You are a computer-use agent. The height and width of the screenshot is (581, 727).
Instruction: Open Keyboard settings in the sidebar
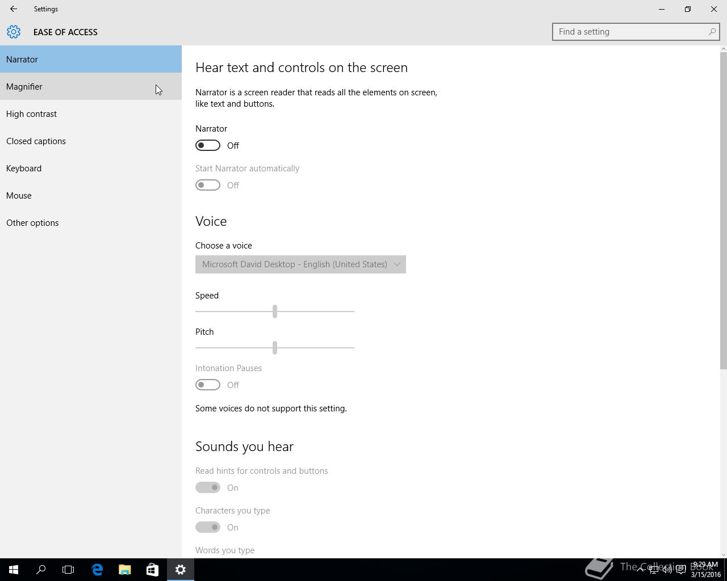91,168
